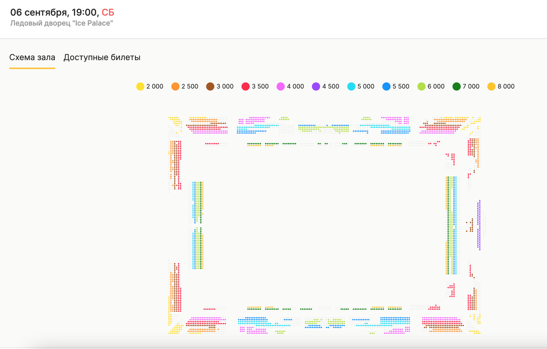Click the event date 06 сентября, 19:00
Image resolution: width=547 pixels, height=349 pixels.
tap(54, 12)
